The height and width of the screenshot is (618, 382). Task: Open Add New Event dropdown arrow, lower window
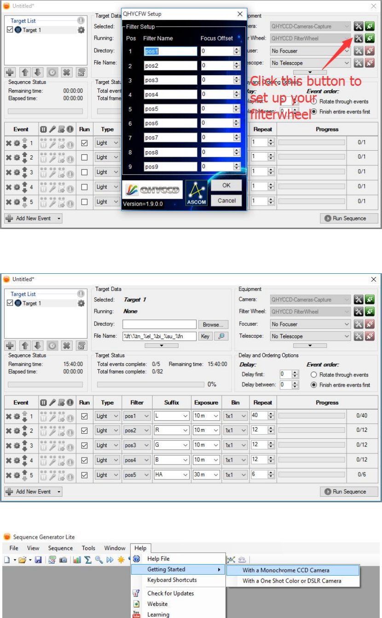click(x=59, y=492)
